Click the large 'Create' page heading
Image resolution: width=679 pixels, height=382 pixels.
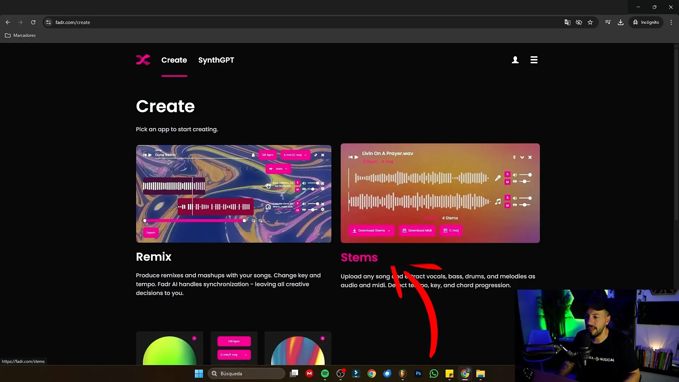coord(165,106)
